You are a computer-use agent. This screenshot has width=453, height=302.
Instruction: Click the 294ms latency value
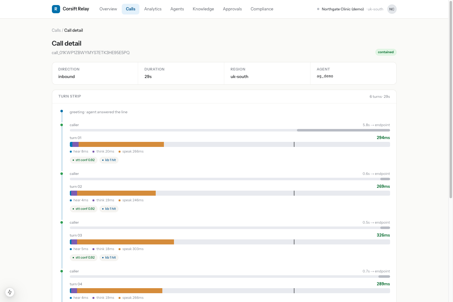tap(383, 138)
